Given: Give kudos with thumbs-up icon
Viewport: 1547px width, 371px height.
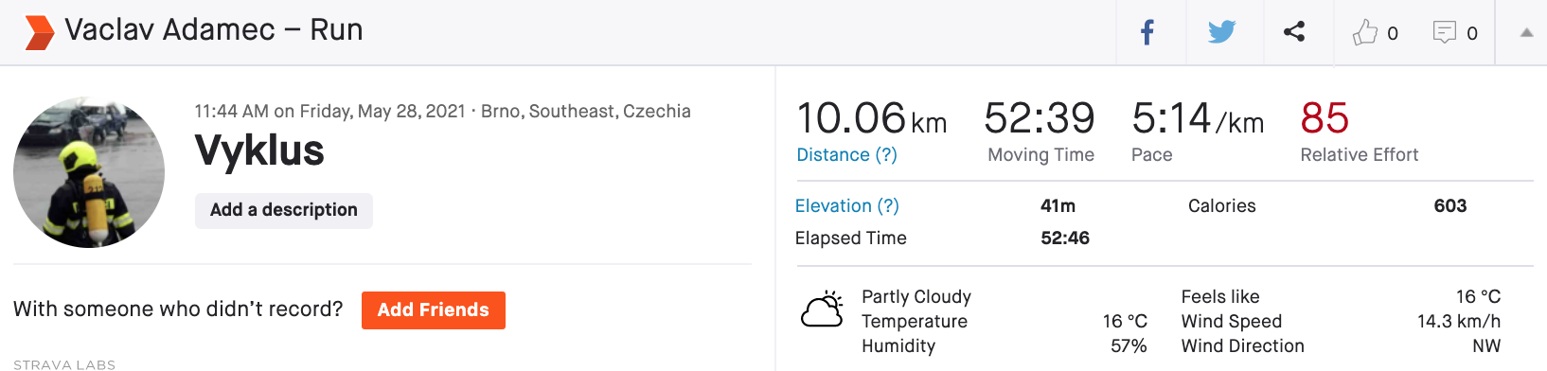Looking at the screenshot, I should [1364, 32].
